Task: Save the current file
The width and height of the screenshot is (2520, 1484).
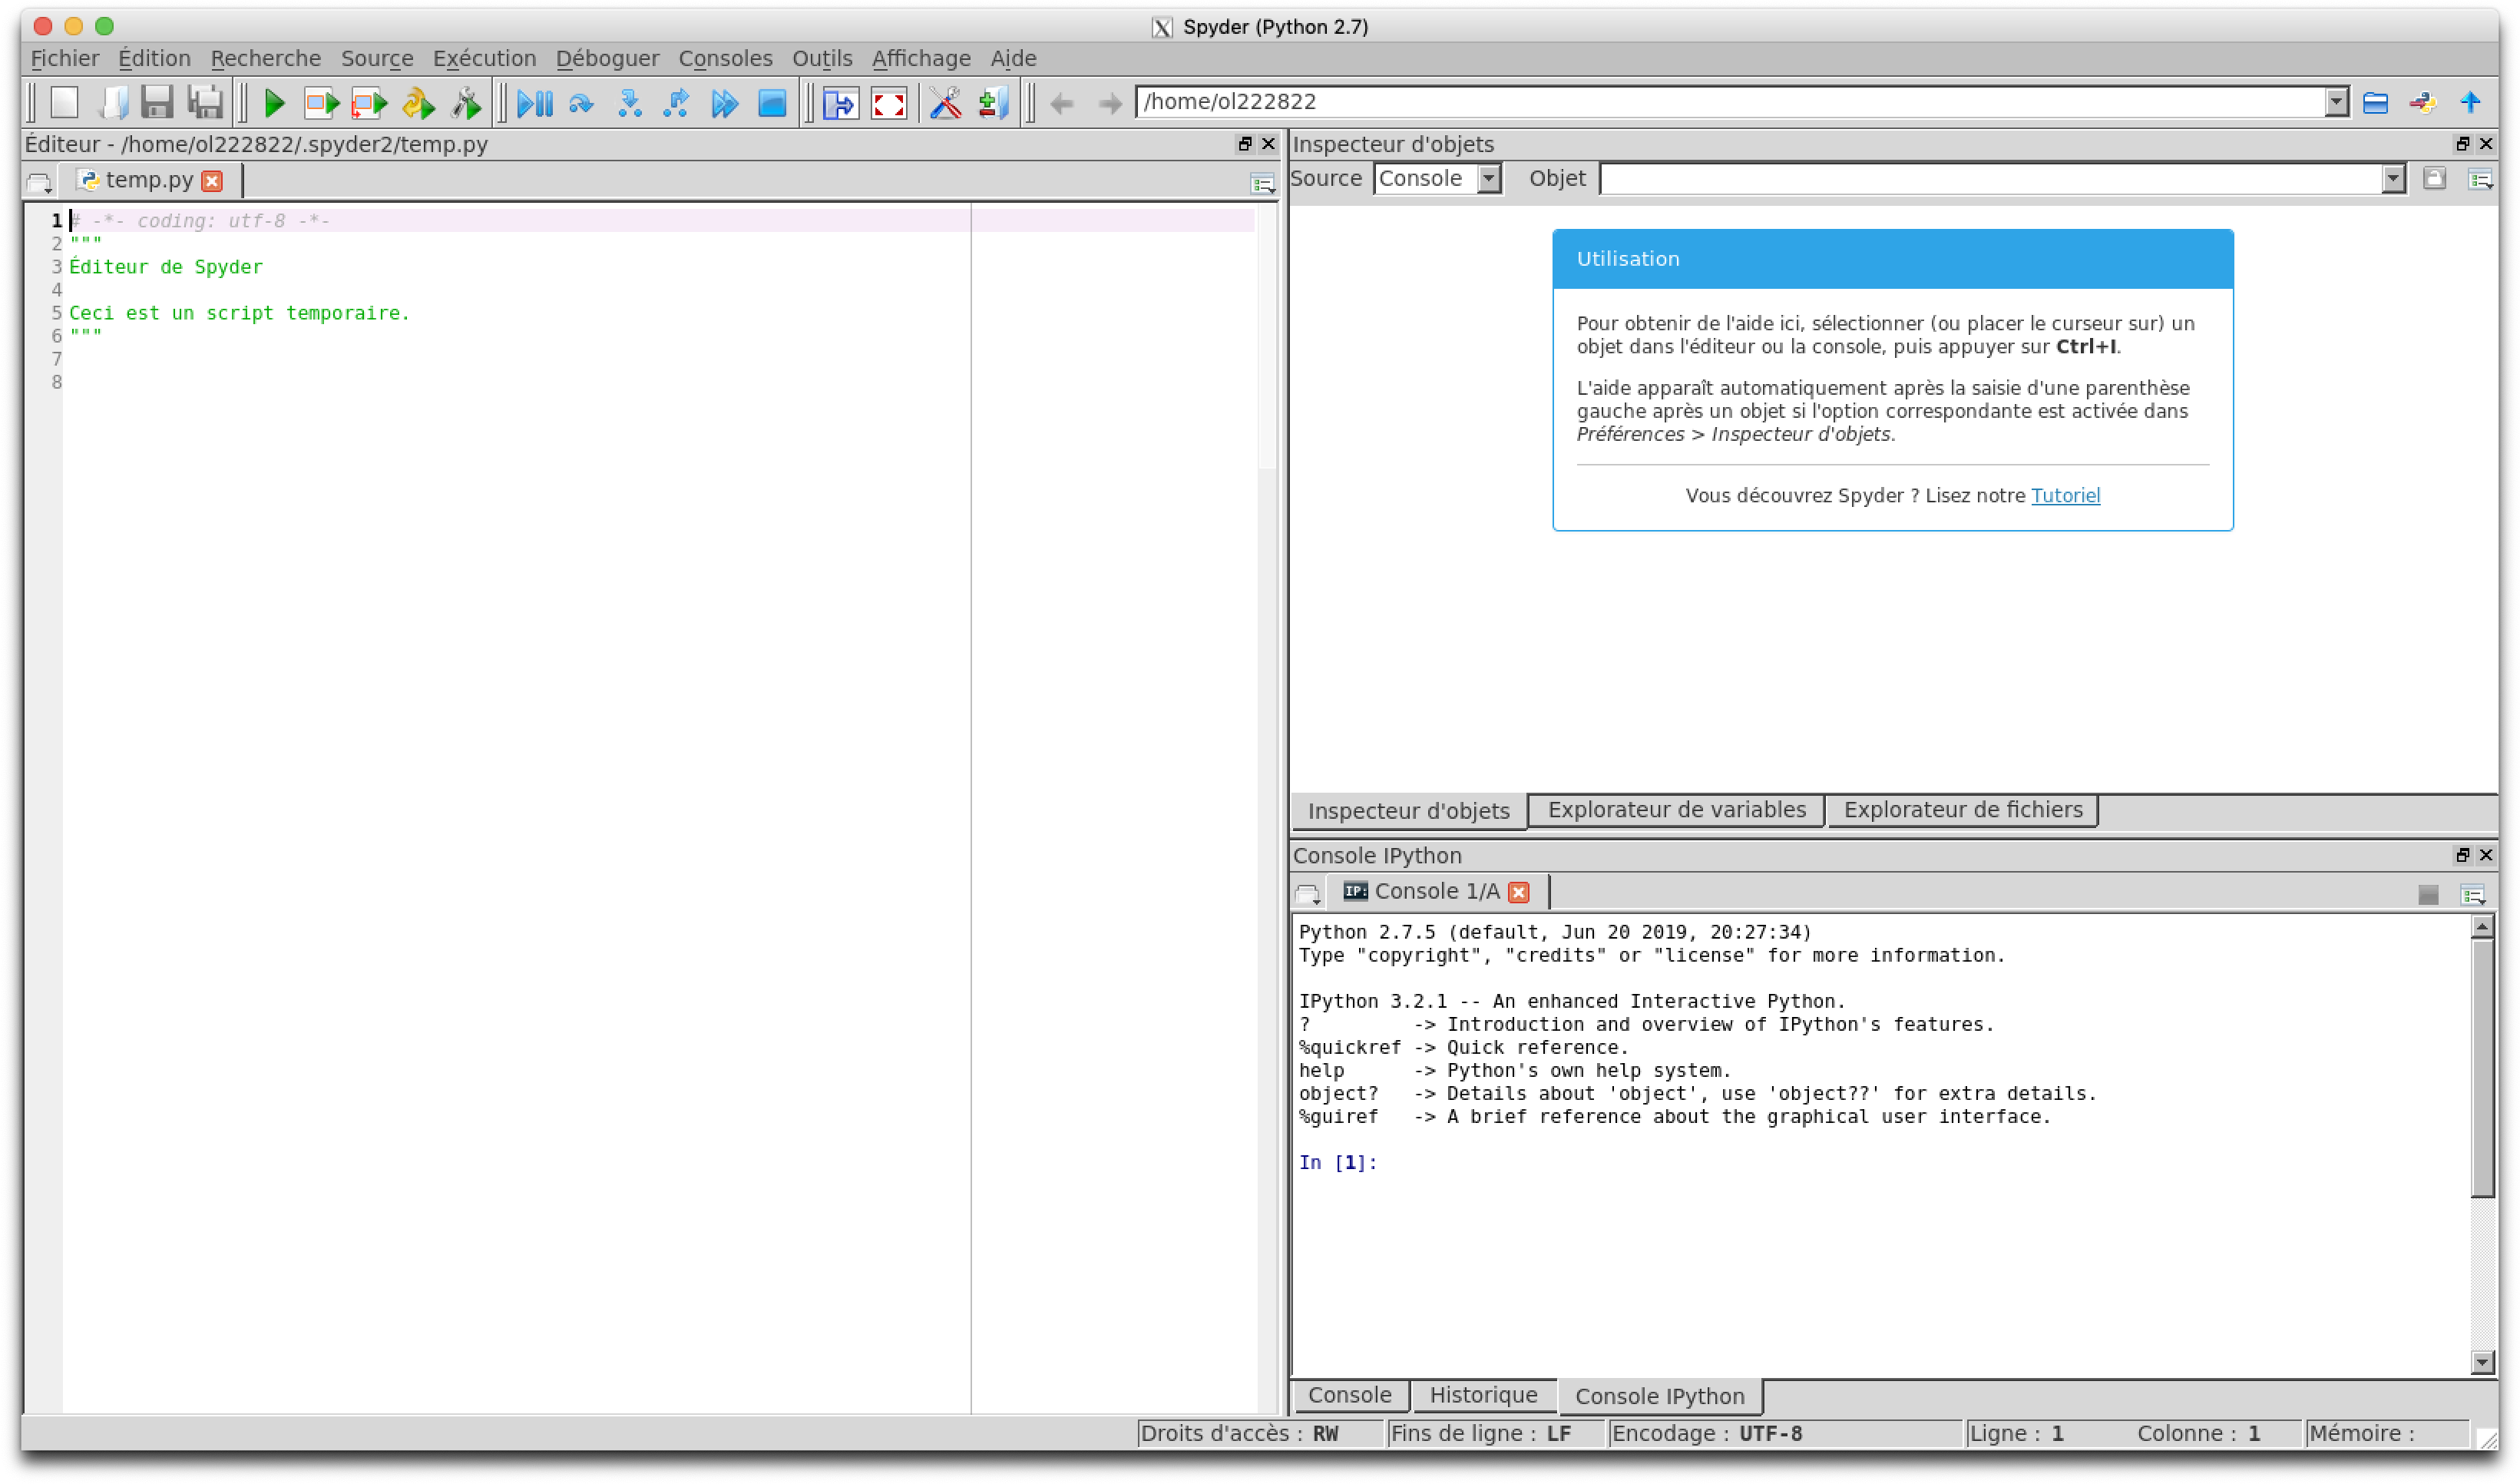Action: [157, 103]
